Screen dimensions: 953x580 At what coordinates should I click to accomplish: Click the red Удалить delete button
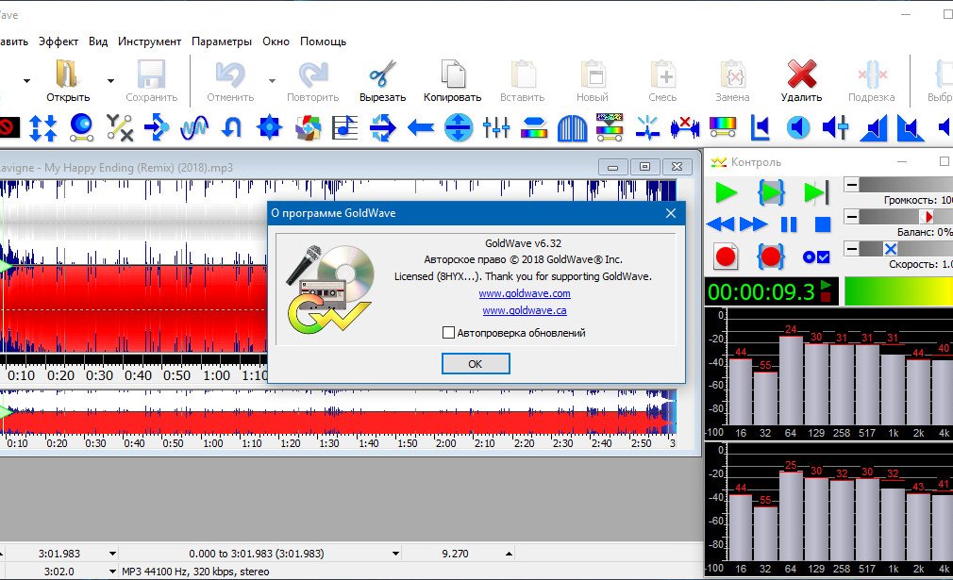(x=802, y=80)
